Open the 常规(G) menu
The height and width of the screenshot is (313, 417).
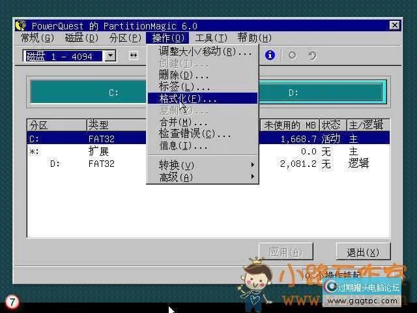[37, 38]
